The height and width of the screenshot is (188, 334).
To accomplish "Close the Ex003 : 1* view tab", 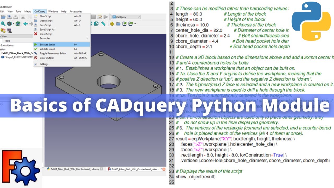I will click(x=164, y=169).
